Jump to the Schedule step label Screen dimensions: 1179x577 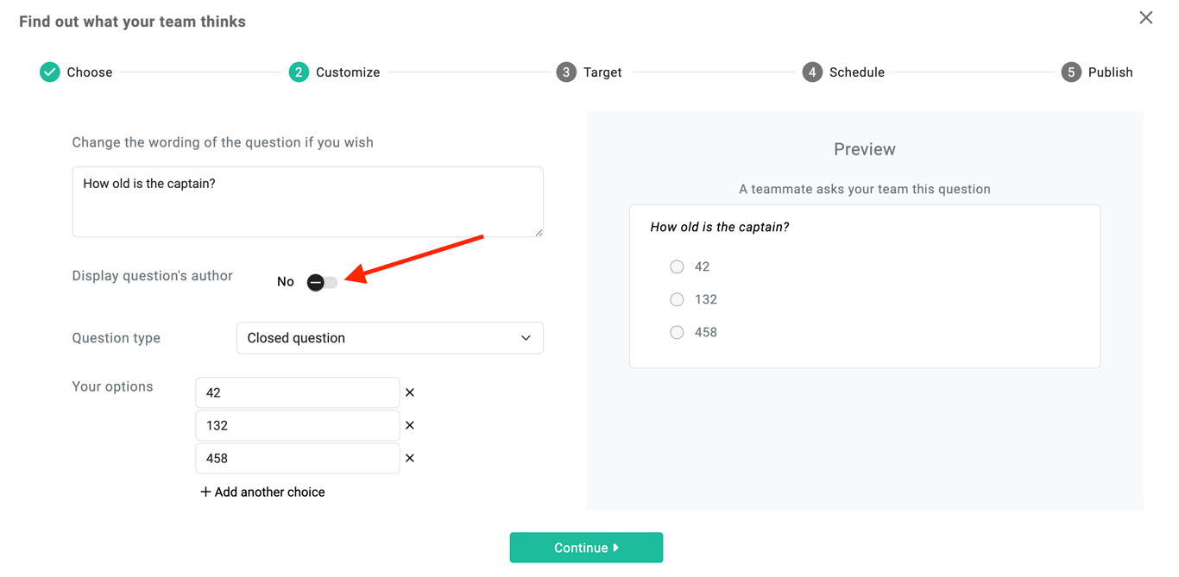[x=856, y=72]
